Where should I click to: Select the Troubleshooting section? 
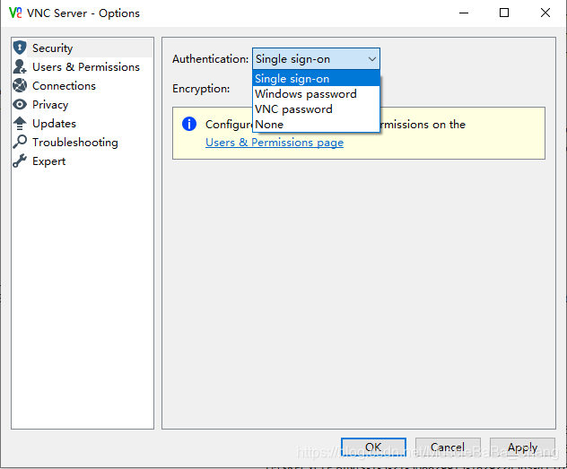pos(83,142)
